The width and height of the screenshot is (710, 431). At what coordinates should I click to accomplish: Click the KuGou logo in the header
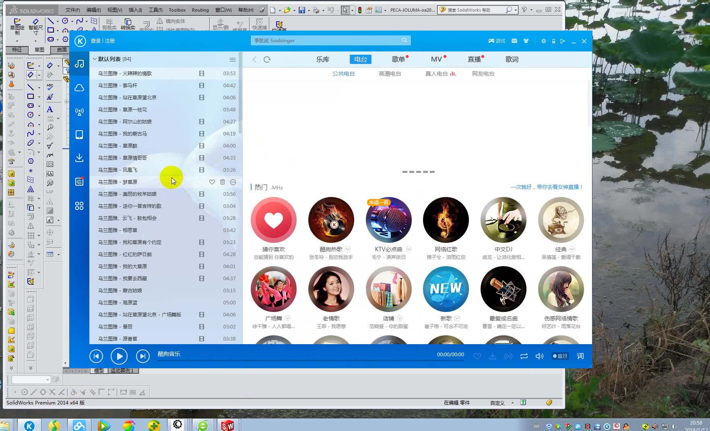pyautogui.click(x=80, y=41)
